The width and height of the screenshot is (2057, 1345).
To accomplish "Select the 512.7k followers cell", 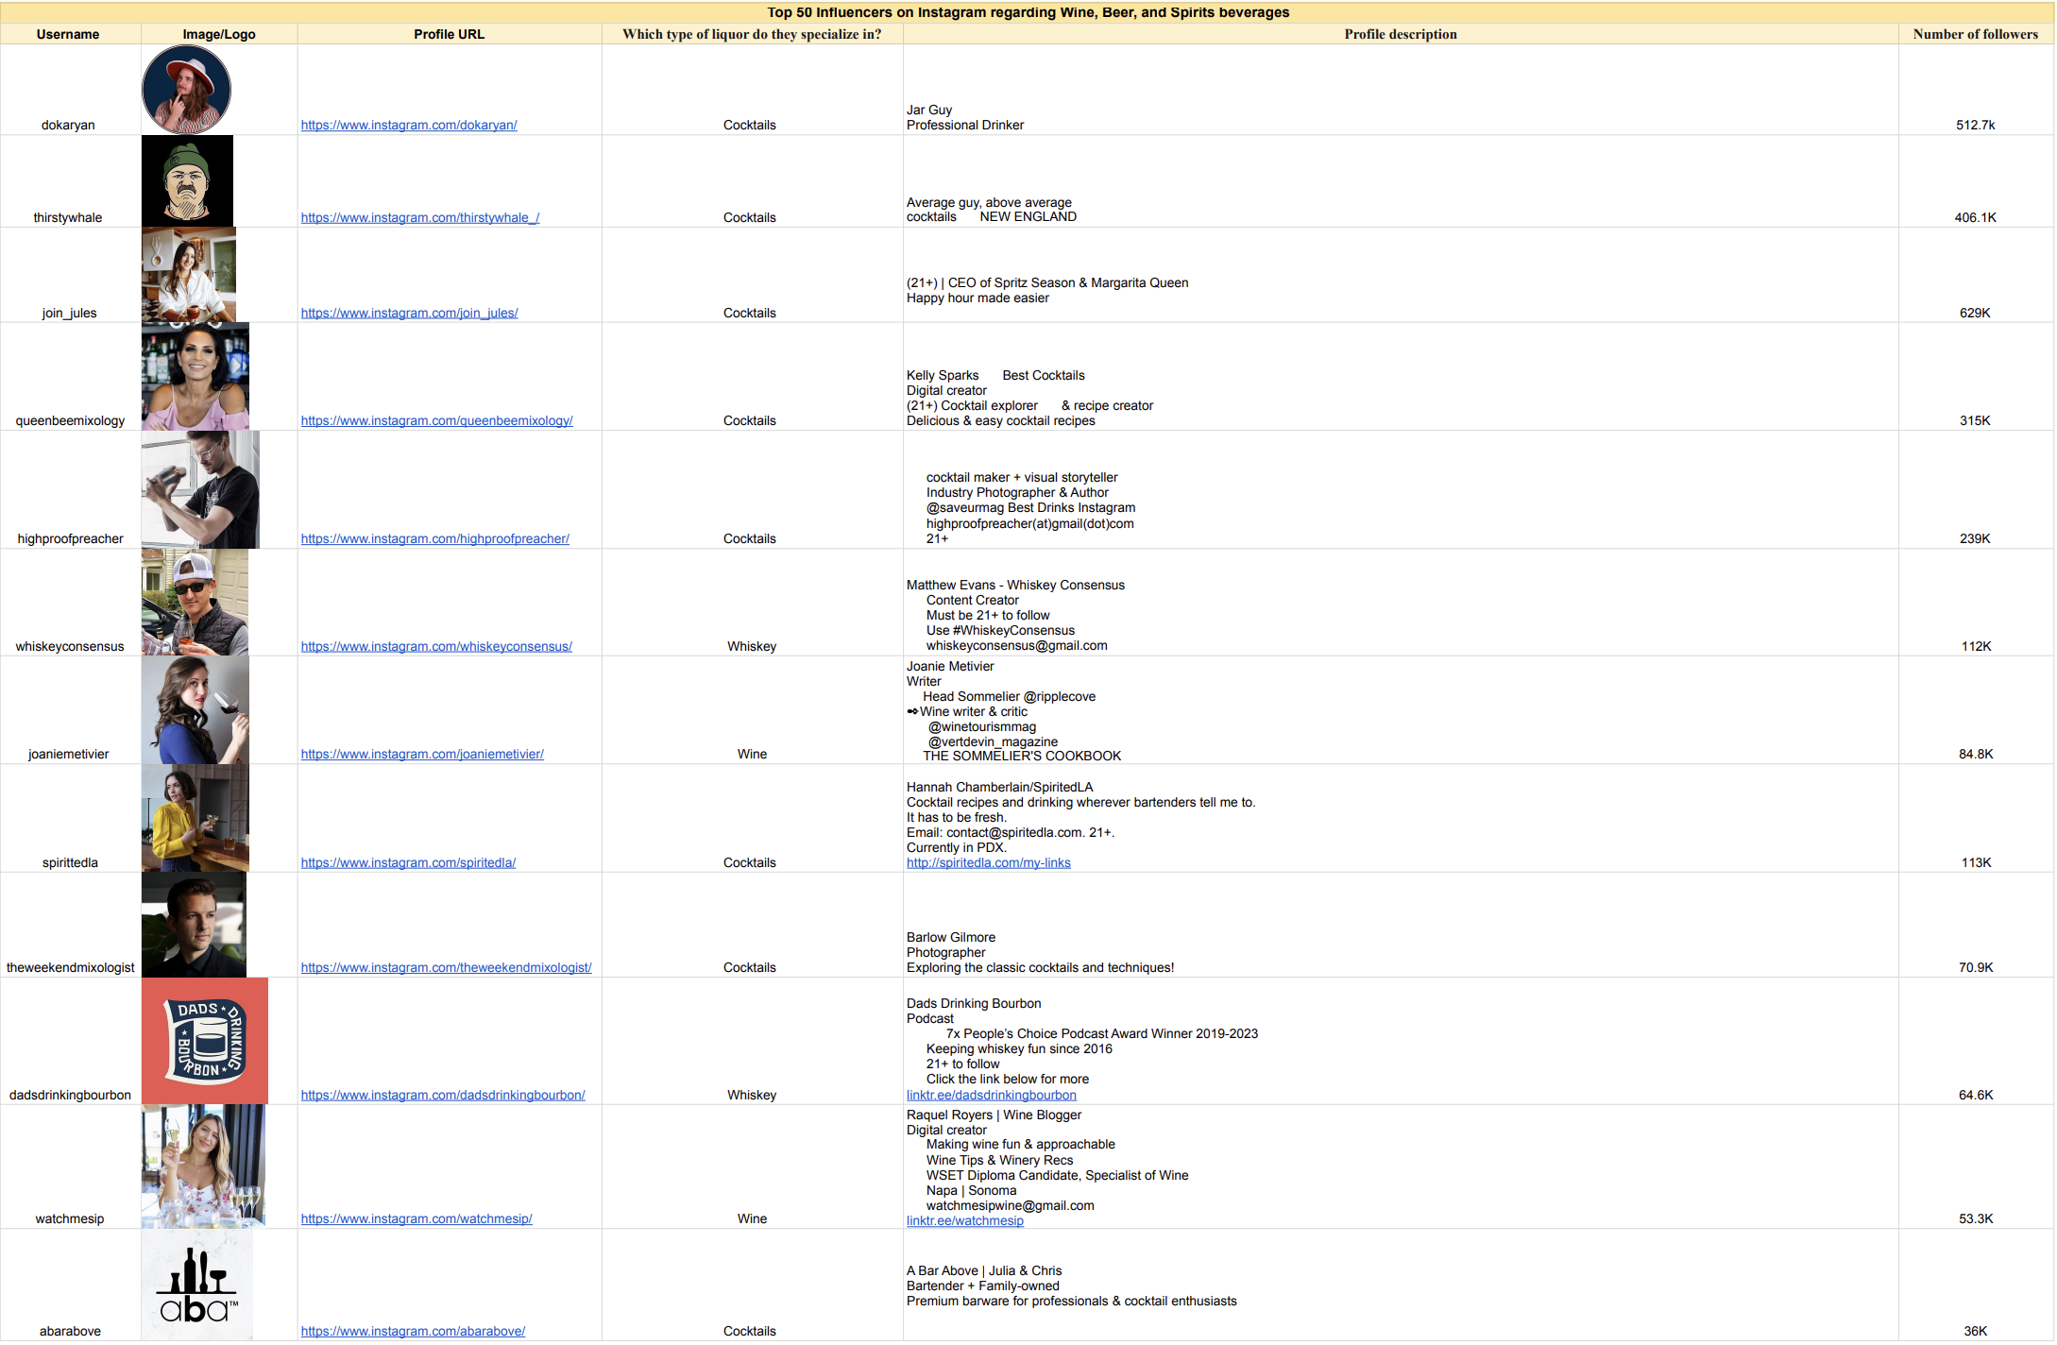I will coord(1975,125).
